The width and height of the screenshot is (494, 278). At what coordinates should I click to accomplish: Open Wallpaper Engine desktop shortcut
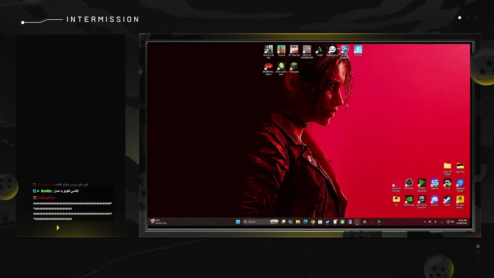click(x=460, y=185)
